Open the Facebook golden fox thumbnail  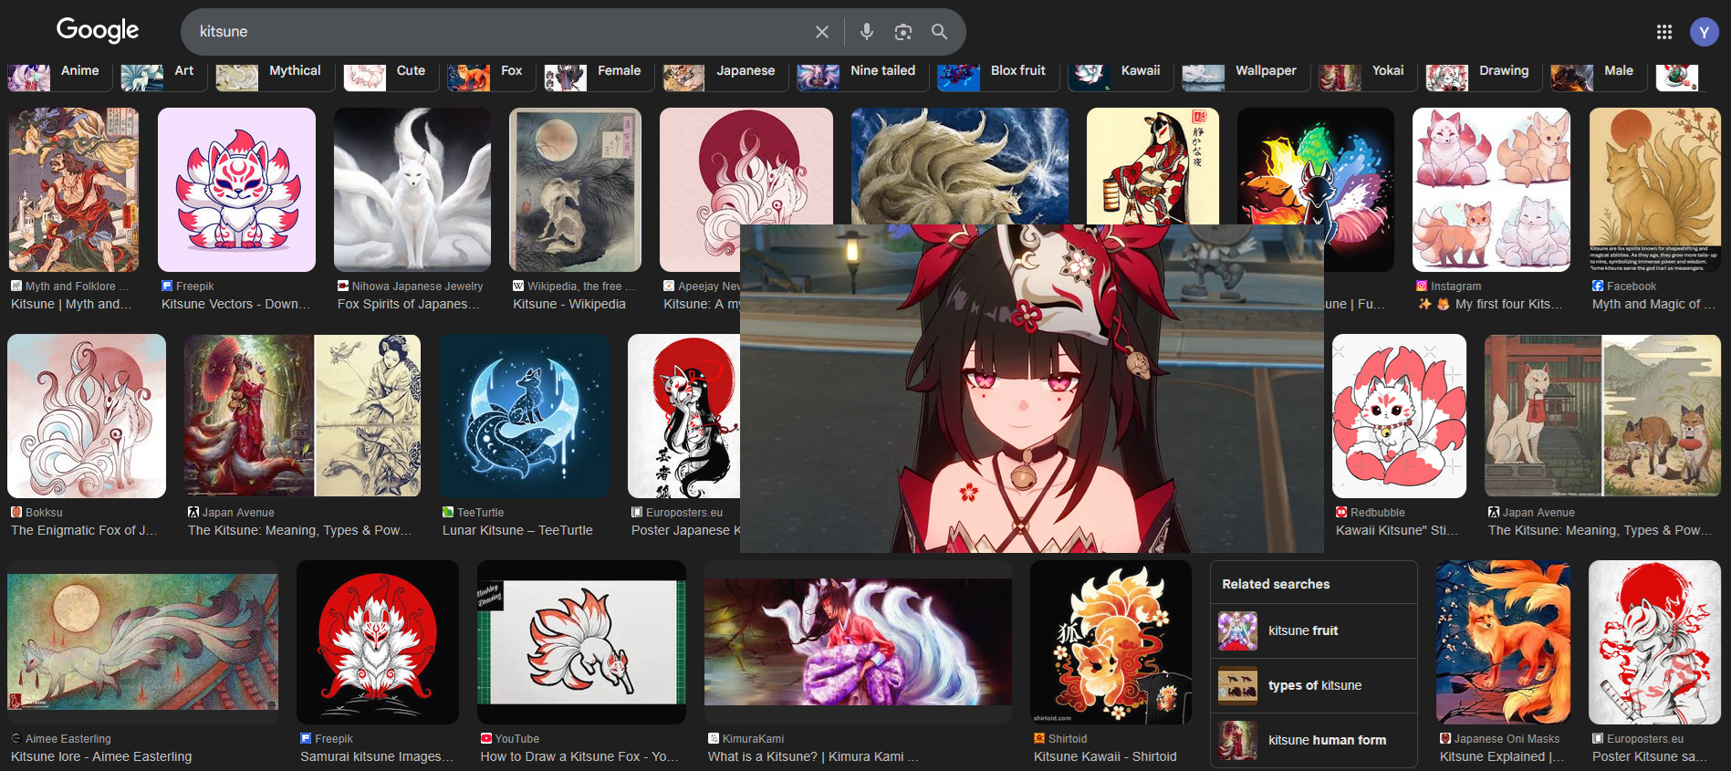[x=1654, y=190]
